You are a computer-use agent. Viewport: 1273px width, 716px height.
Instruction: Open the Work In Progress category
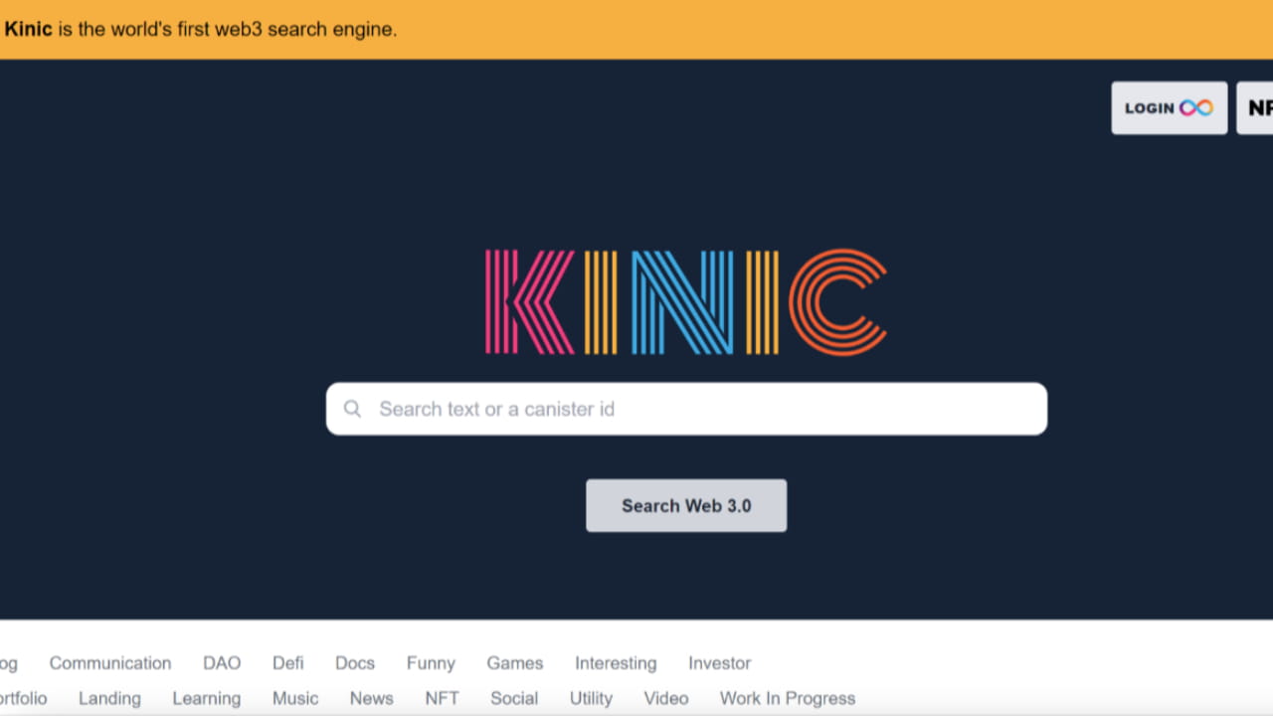(788, 699)
